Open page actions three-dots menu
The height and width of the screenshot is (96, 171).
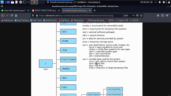coord(134,15)
